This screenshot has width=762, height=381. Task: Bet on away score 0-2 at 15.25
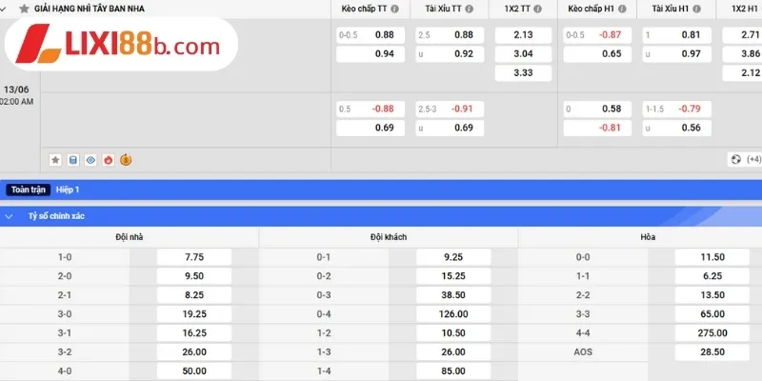pos(453,276)
